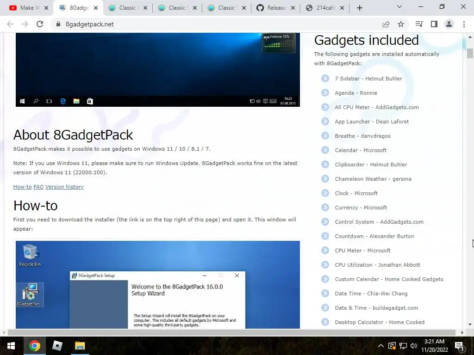Click the Windows 10 desktop screenshot image
This screenshot has height=355, width=474.
pos(158,70)
